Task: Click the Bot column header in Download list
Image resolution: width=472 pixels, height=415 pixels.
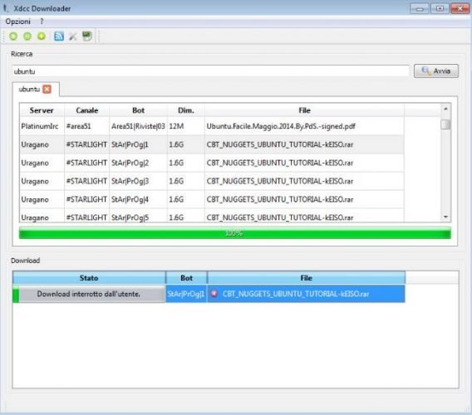Action: point(186,278)
